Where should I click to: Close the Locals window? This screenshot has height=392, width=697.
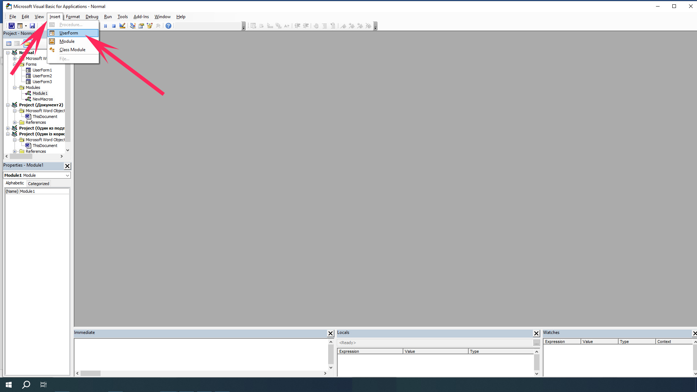(537, 333)
